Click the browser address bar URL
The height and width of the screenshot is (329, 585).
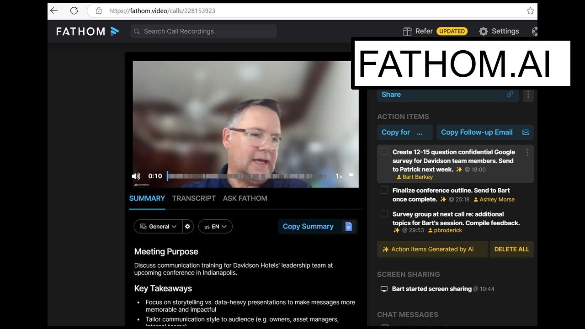click(162, 11)
